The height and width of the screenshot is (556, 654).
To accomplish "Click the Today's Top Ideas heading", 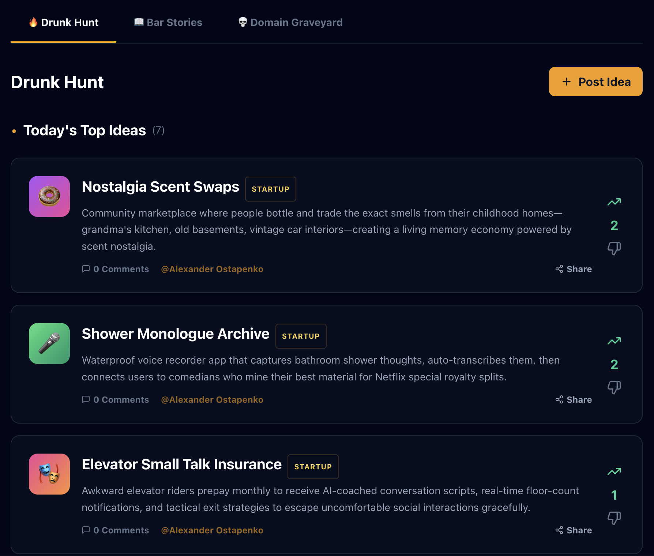I will point(84,130).
